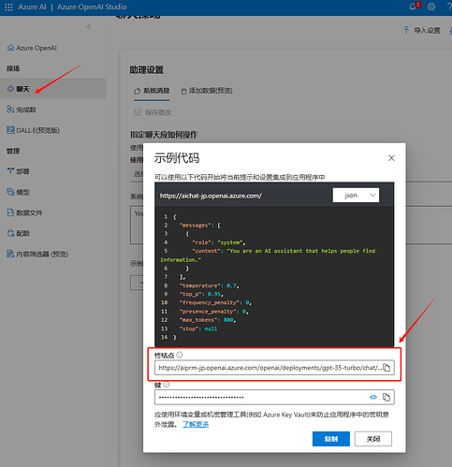Switch to the System message (系统消息) tab

[152, 91]
